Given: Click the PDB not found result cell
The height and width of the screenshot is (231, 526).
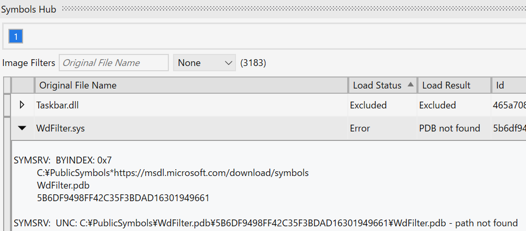Looking at the screenshot, I should point(449,128).
